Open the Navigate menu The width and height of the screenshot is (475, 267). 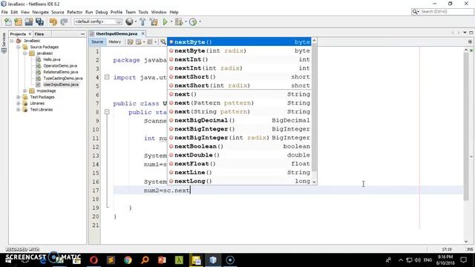(41, 12)
